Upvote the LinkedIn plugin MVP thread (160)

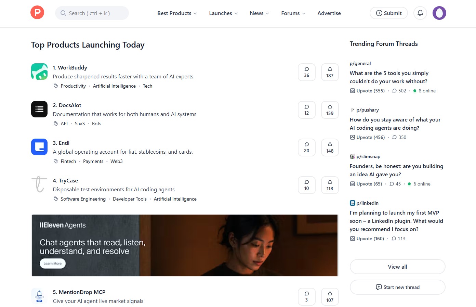click(367, 239)
